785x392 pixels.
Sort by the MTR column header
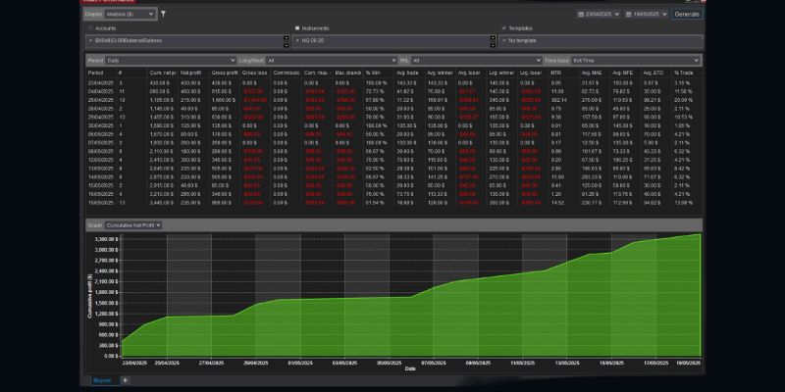coord(564,73)
